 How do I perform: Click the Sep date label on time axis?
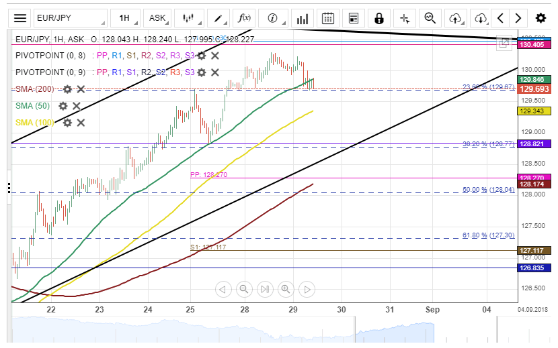click(432, 310)
